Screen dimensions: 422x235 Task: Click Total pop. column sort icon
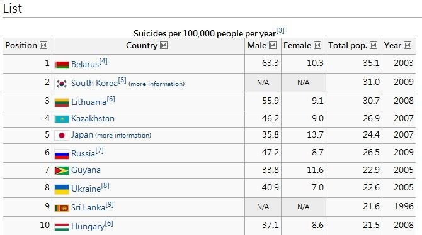click(x=374, y=45)
